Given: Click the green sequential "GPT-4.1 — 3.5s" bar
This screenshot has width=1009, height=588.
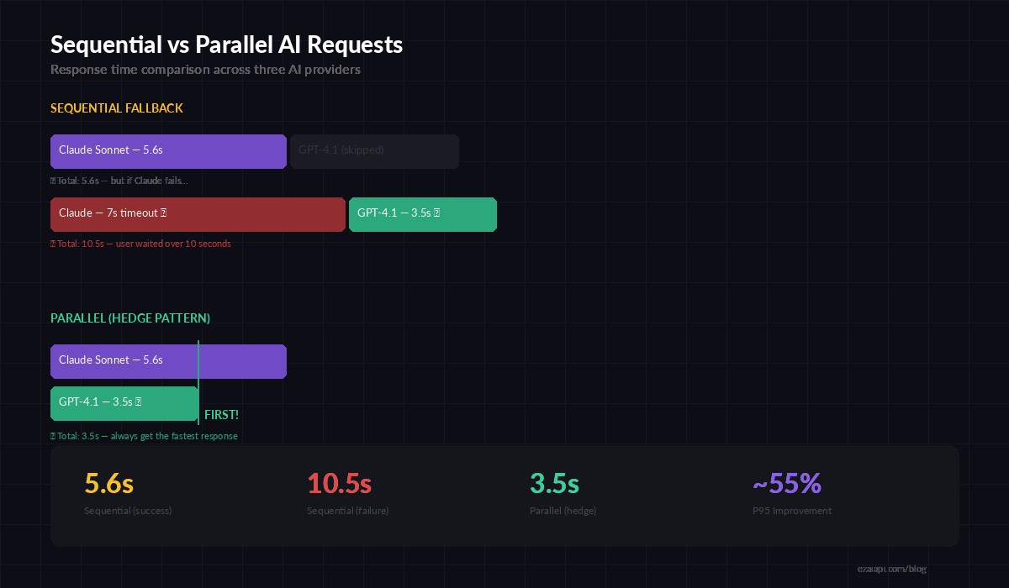Looking at the screenshot, I should (422, 214).
